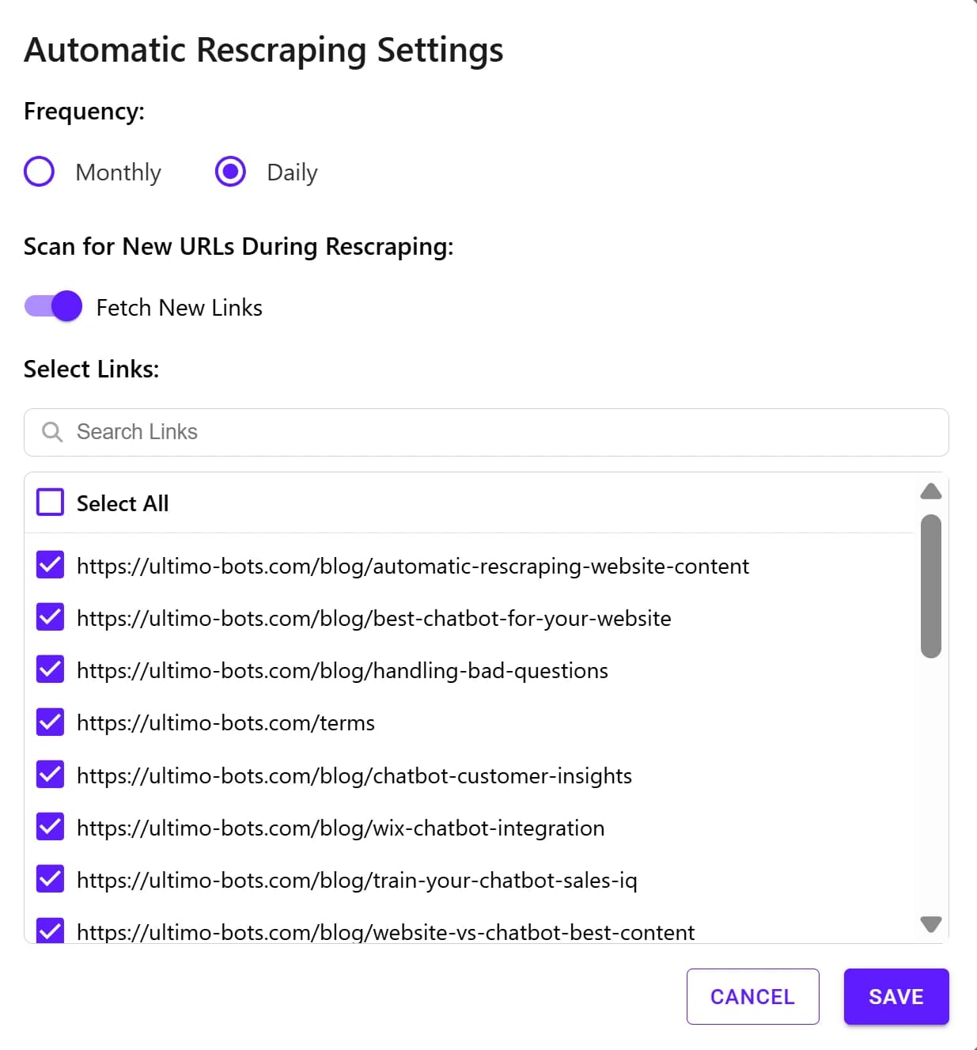Uncheck the chatbot-customer-insights link

pos(49,775)
